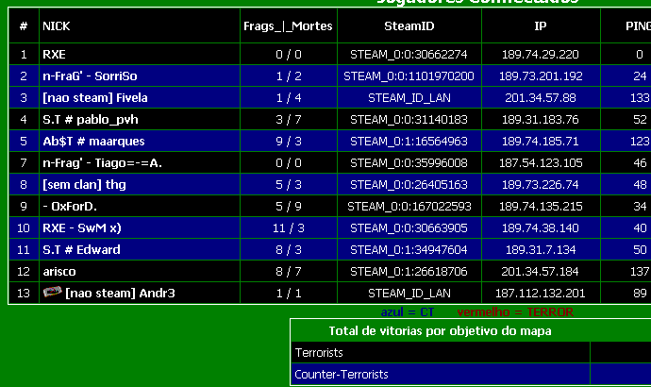Click the nick - OxForD.
The image size is (651, 387).
(x=70, y=207)
